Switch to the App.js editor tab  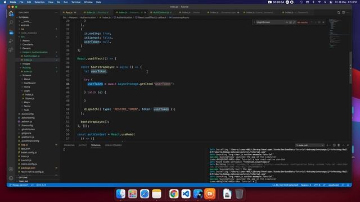(x=69, y=12)
